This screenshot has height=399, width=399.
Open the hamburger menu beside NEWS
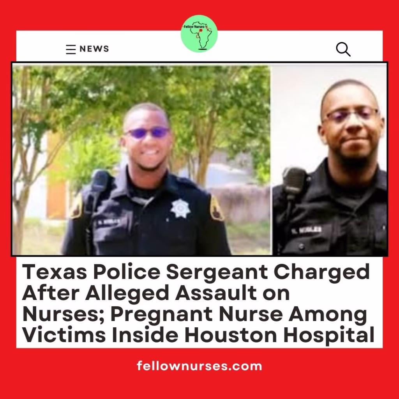(71, 49)
